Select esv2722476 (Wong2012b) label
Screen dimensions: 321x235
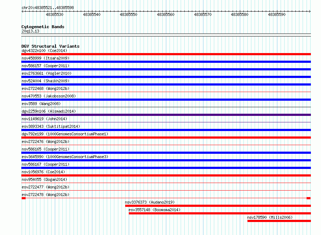pos(45,142)
